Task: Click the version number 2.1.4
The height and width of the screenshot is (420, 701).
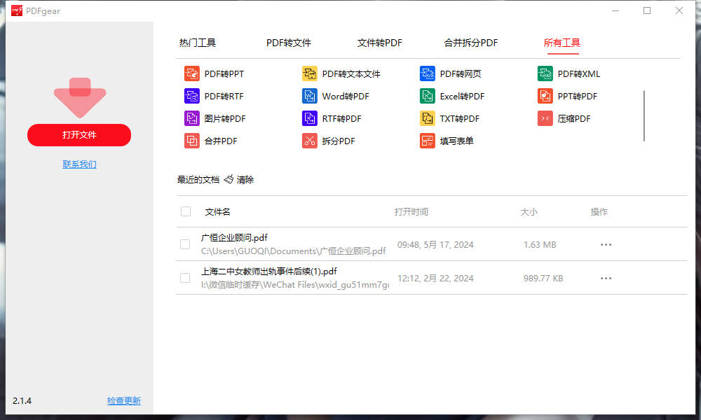Action: point(22,401)
